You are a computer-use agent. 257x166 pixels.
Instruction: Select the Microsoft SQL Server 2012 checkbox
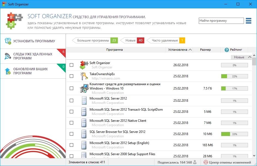(71, 101)
